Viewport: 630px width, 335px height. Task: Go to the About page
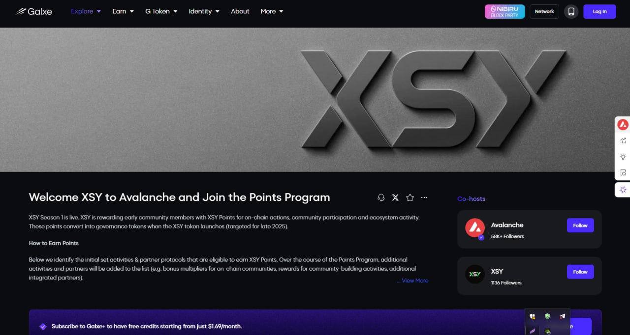point(240,11)
